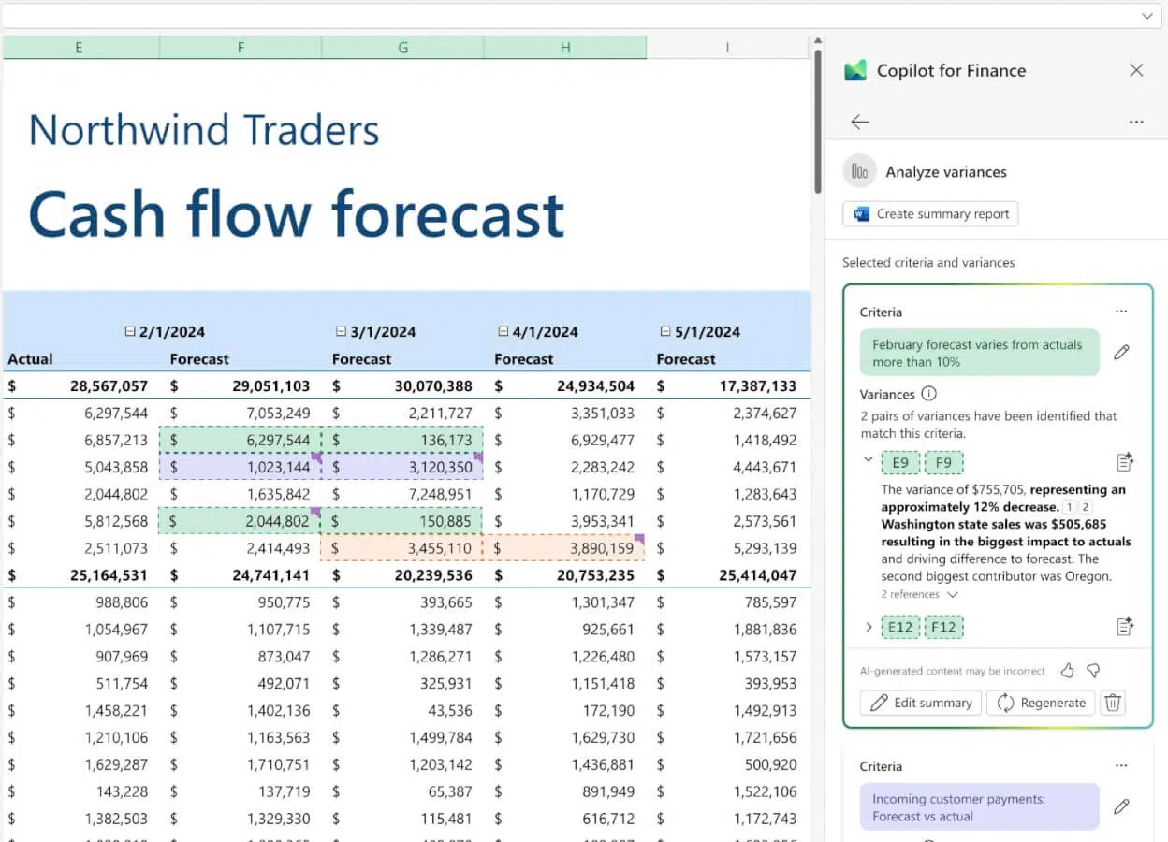
Task: Select purple highlighted cell 3,120,350
Action: point(403,467)
